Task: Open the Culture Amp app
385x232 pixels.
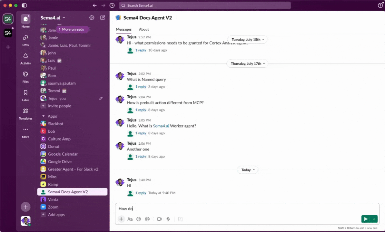Action: pos(72,139)
